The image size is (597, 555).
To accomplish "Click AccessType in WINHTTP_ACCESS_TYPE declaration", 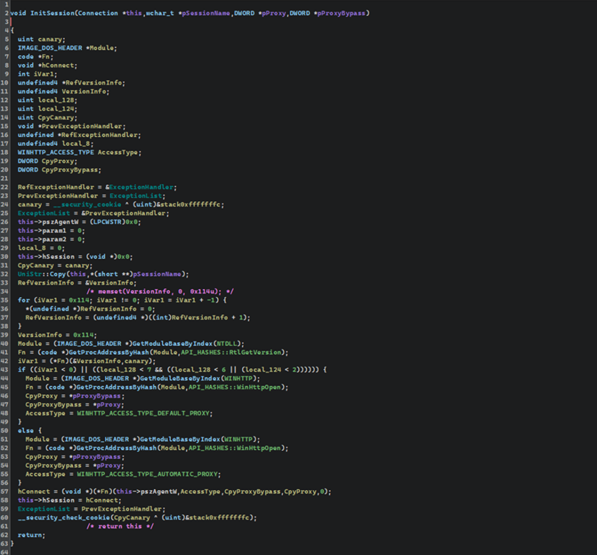I will point(119,152).
